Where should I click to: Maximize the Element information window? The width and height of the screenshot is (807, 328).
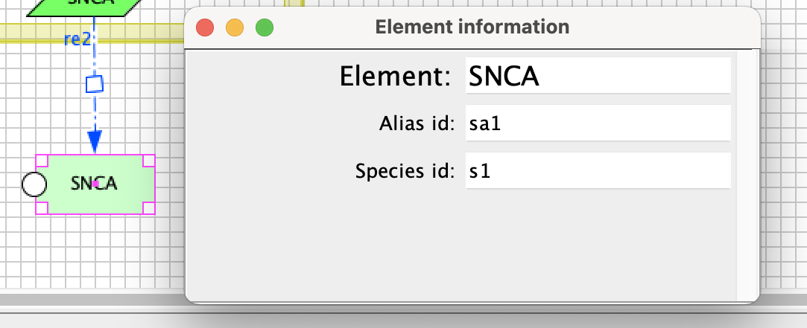click(x=265, y=28)
